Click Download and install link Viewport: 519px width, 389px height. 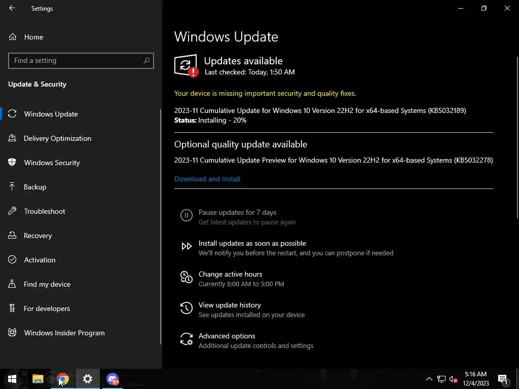[207, 179]
